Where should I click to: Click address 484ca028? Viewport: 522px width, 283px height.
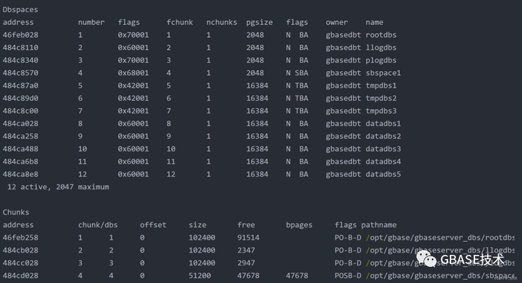20,124
